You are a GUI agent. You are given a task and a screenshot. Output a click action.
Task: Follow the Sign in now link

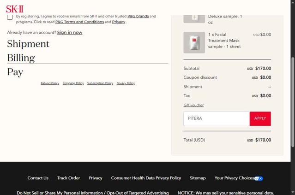tap(70, 32)
